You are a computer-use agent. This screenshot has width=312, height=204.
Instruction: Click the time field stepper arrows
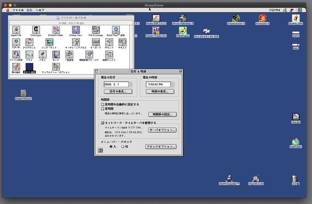click(173, 84)
